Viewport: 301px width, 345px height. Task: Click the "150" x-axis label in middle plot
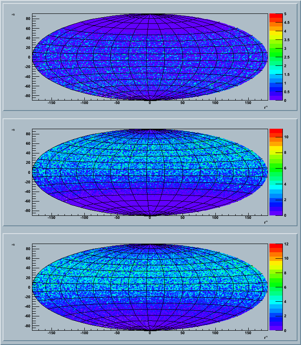pyautogui.click(x=248, y=218)
